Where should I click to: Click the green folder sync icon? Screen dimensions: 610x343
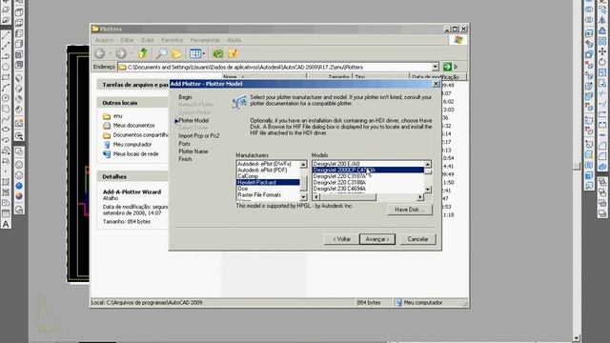[x=218, y=53]
